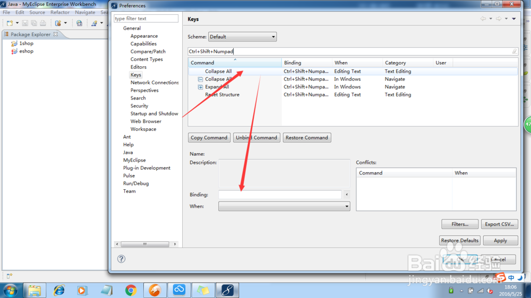Open the Source menu

37,12
